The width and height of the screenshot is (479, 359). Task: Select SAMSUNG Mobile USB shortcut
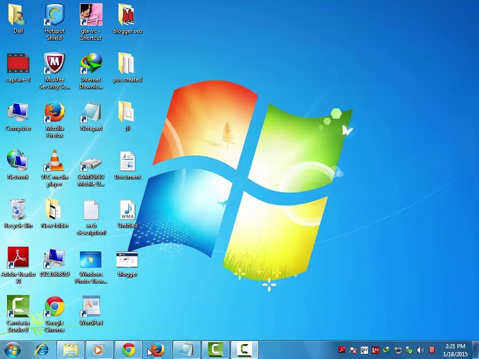coord(91,172)
